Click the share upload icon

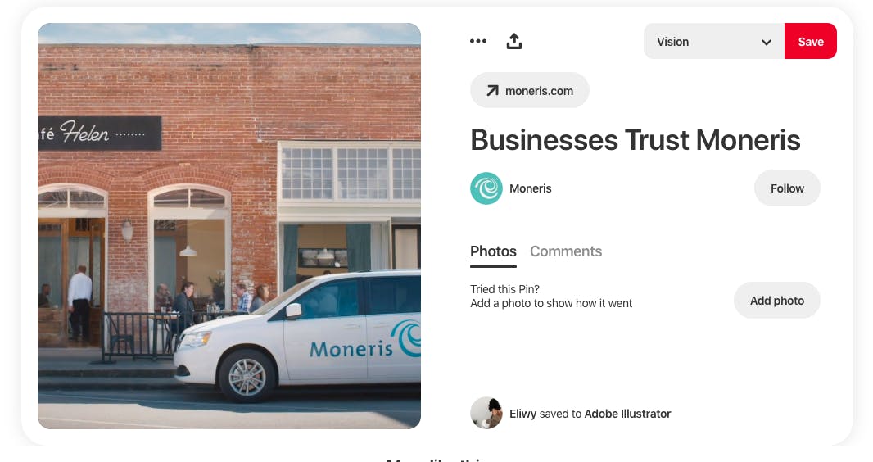point(513,41)
